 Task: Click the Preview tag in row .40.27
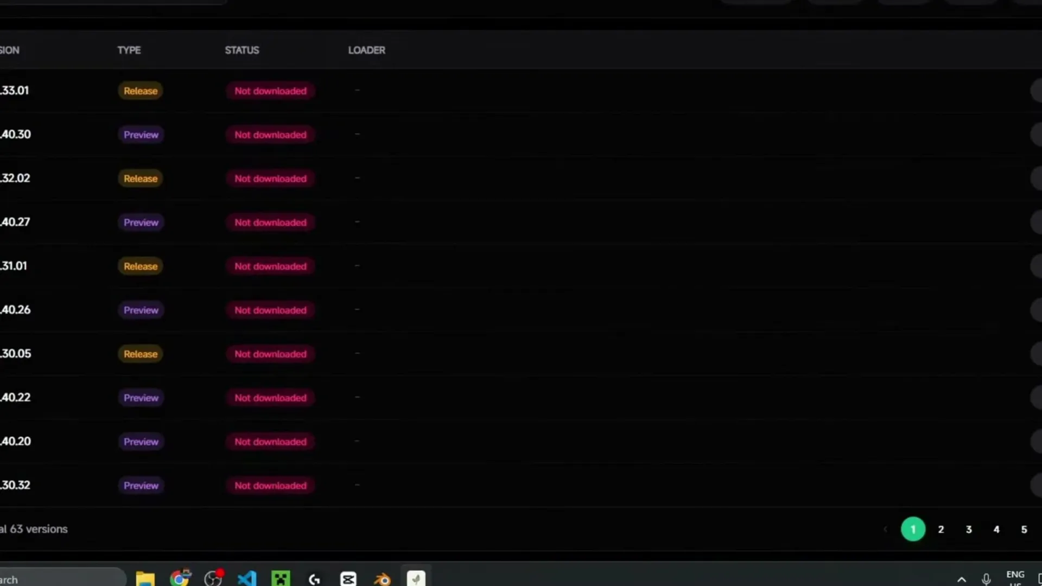click(x=141, y=222)
